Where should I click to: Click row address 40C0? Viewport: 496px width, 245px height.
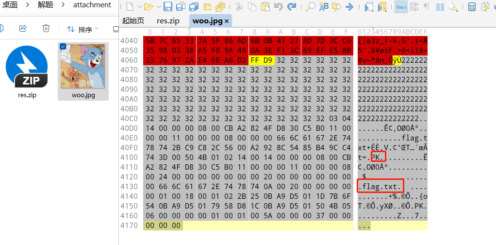[x=129, y=119]
